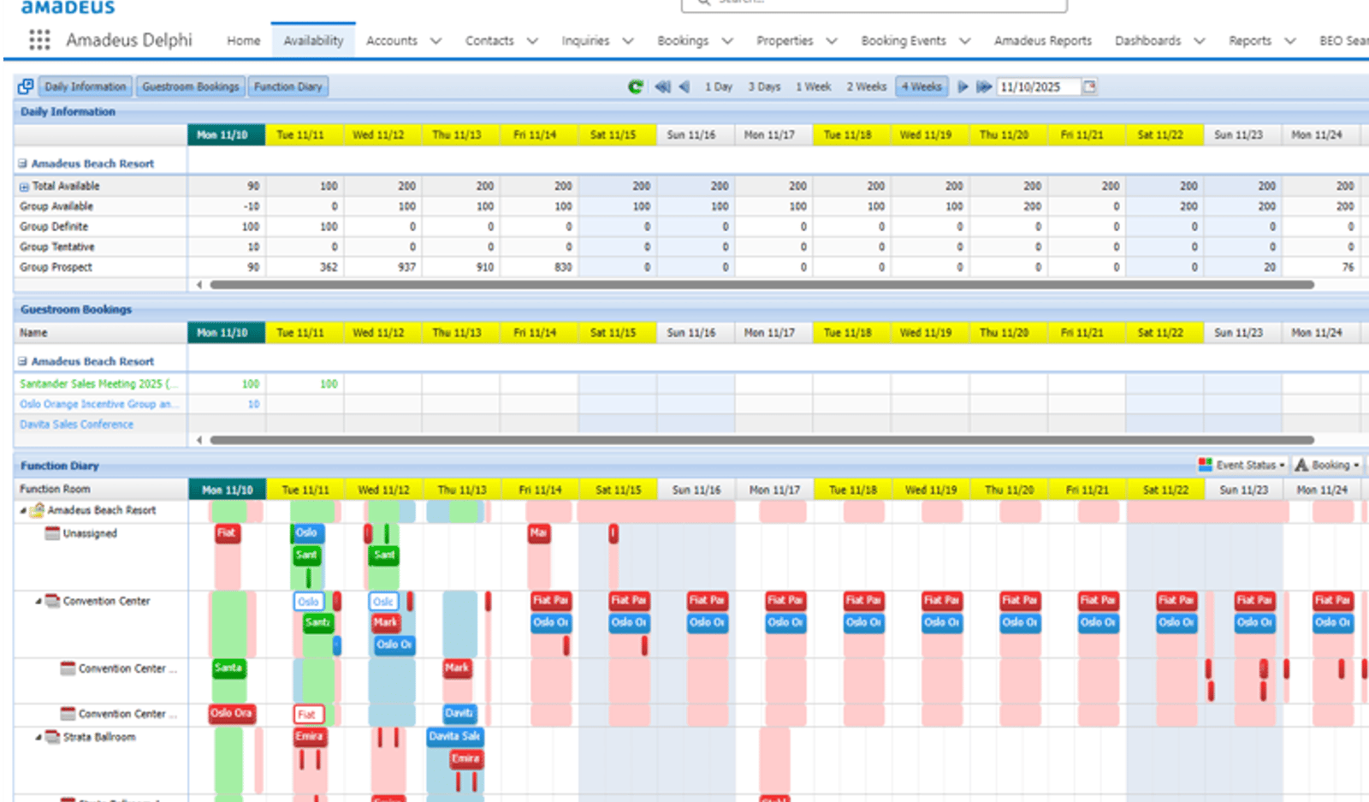This screenshot has width=1369, height=802.
Task: Click scroll-left arrow in Daily Information scrollbar
Action: [199, 285]
